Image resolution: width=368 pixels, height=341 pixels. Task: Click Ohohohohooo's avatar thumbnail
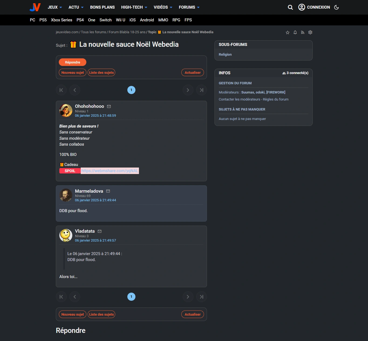(x=66, y=111)
